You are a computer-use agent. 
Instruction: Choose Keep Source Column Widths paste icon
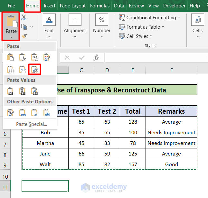(x=23, y=69)
